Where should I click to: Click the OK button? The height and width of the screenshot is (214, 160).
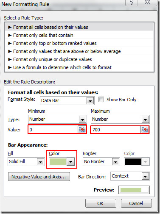tap(101, 203)
